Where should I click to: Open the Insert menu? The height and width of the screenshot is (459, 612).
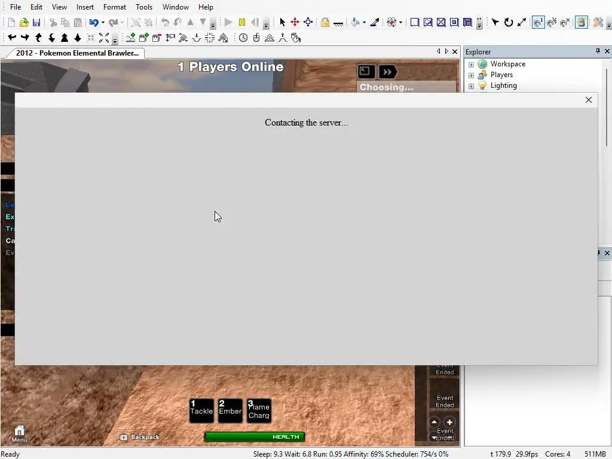(x=85, y=7)
